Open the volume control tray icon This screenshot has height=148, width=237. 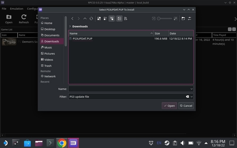point(183,143)
